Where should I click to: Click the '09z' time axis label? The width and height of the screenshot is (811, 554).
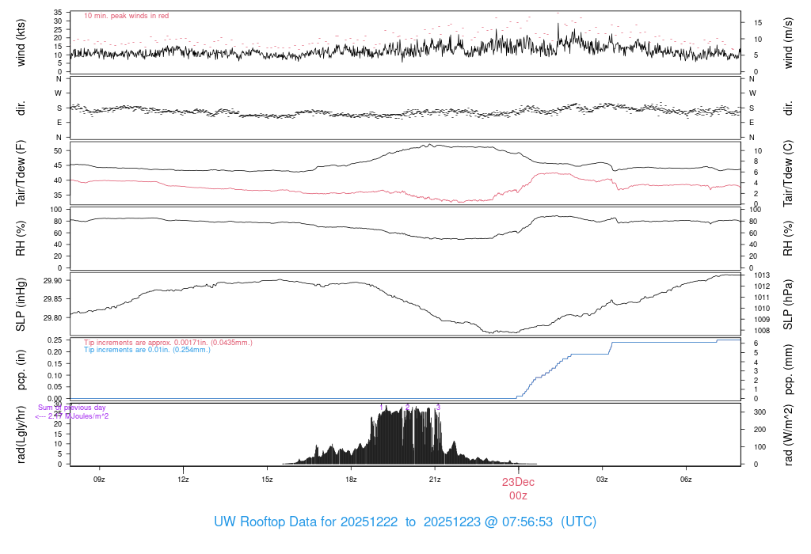(x=99, y=480)
